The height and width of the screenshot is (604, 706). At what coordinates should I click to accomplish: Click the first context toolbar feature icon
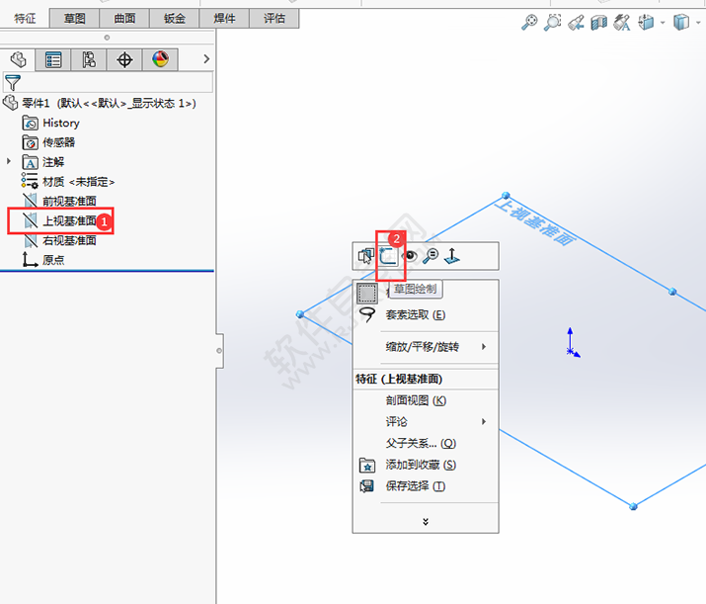coord(365,256)
